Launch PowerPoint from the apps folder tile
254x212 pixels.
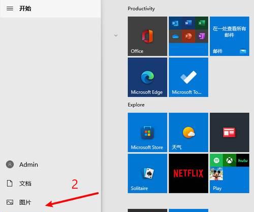click(188, 36)
